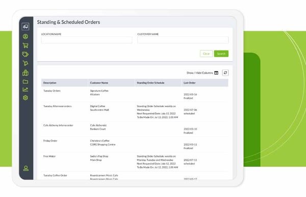The width and height of the screenshot is (306, 197).
Task: Open the shopping cart sidebar icon
Action: (25, 45)
